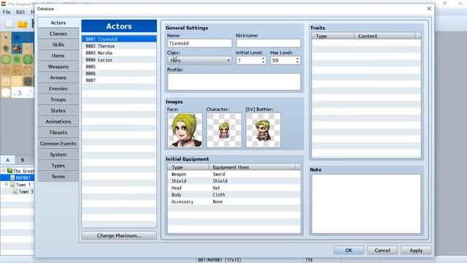This screenshot has width=467, height=263.
Task: Go to the Terms tab
Action: click(x=58, y=177)
